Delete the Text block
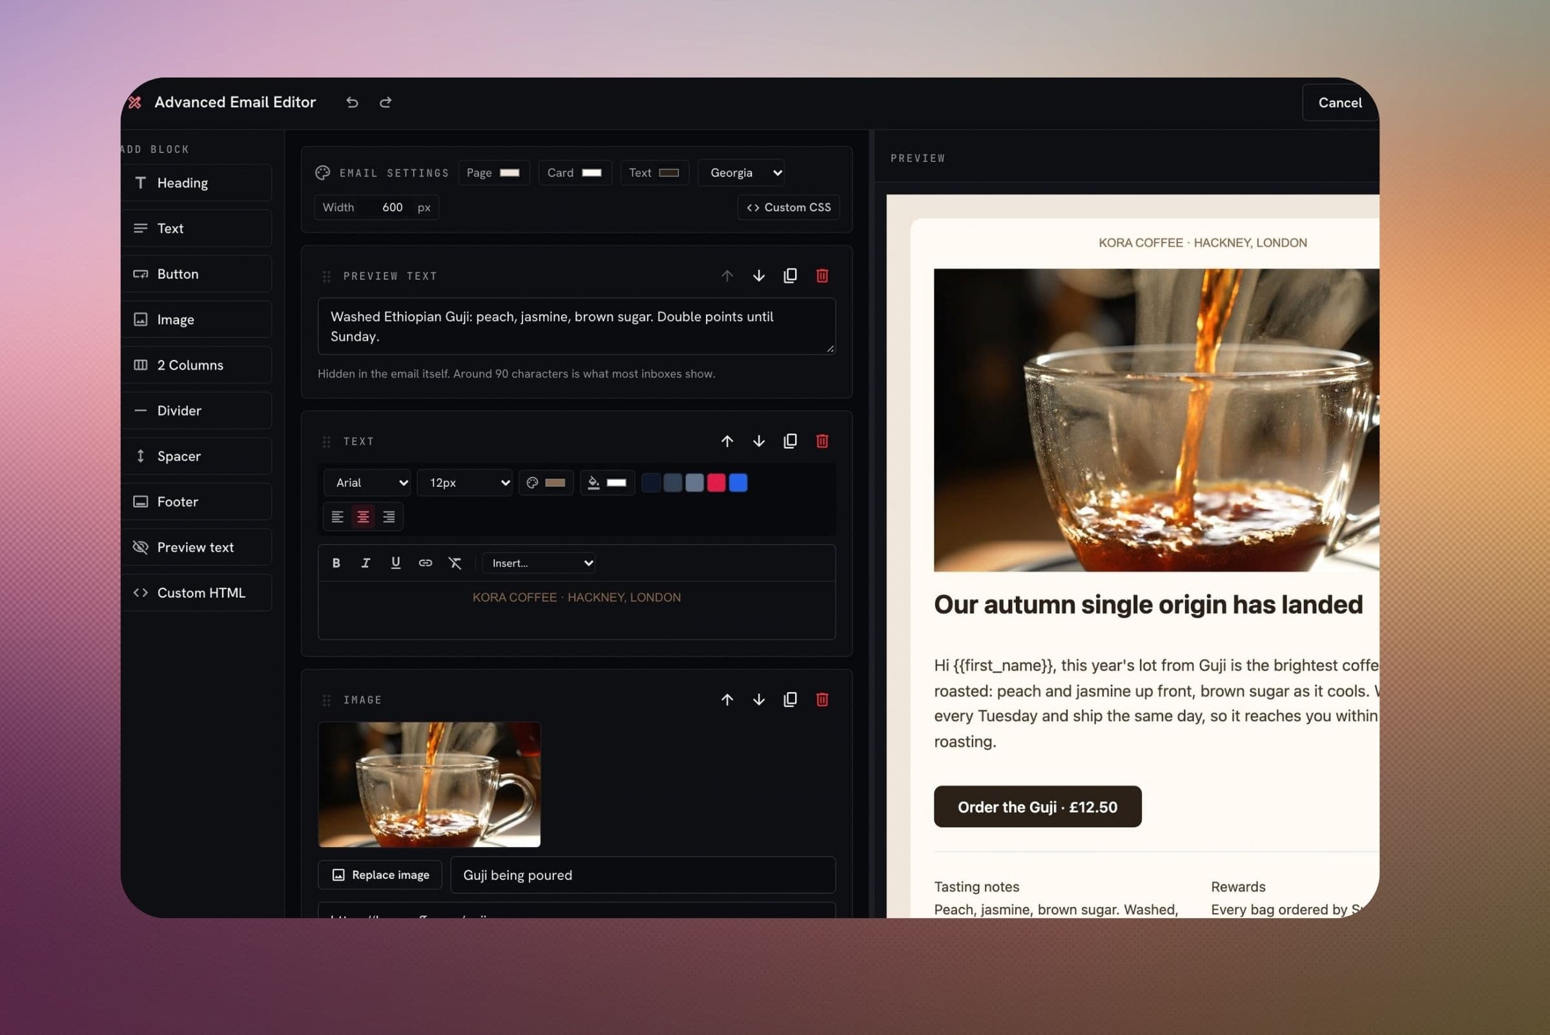Image resolution: width=1550 pixels, height=1035 pixels. pyautogui.click(x=822, y=441)
